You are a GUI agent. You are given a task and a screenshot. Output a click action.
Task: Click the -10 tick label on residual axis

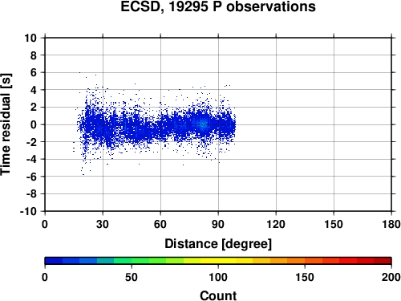[x=28, y=211]
